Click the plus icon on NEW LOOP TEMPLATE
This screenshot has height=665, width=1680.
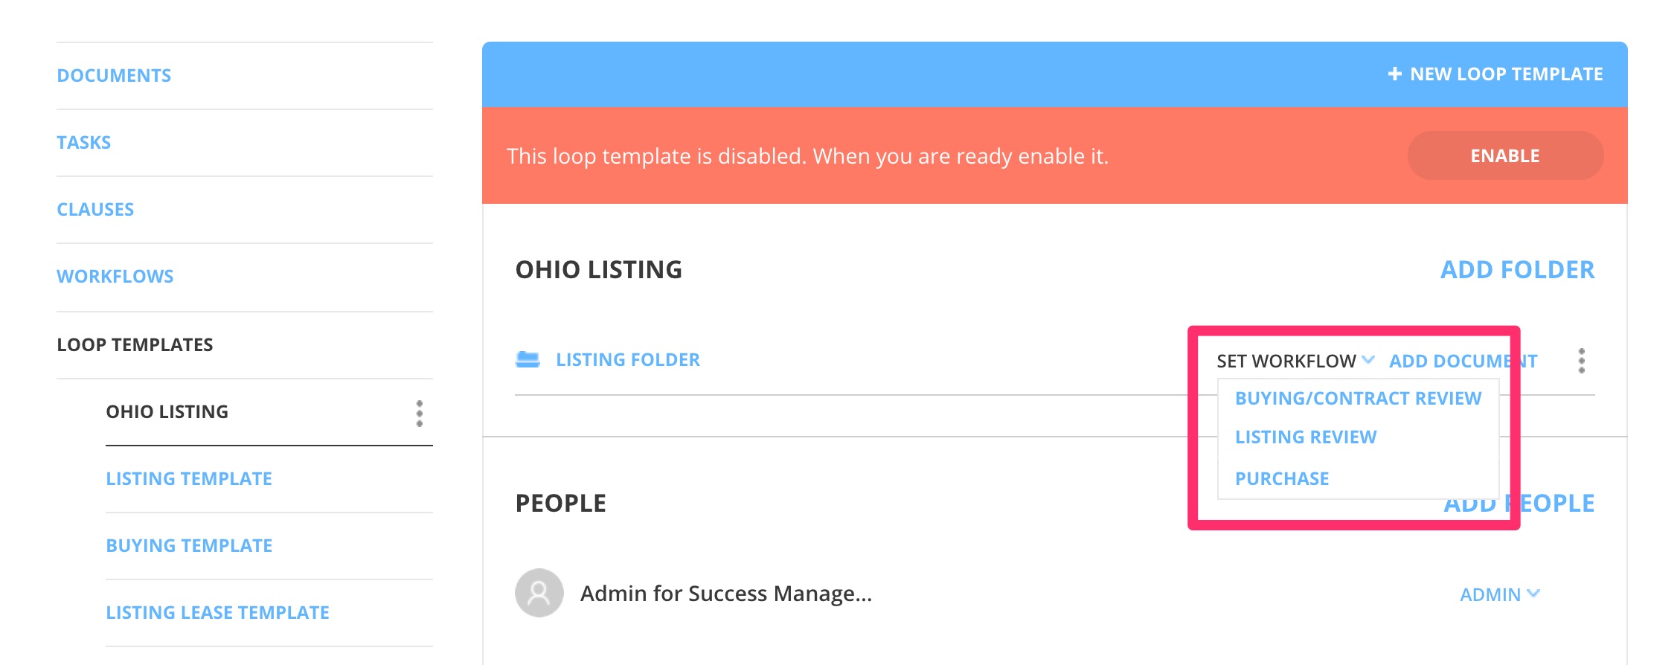(x=1394, y=74)
